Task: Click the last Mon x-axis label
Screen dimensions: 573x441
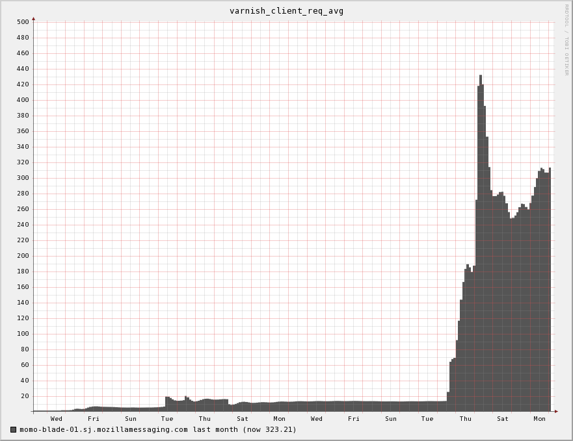Action: coord(539,419)
